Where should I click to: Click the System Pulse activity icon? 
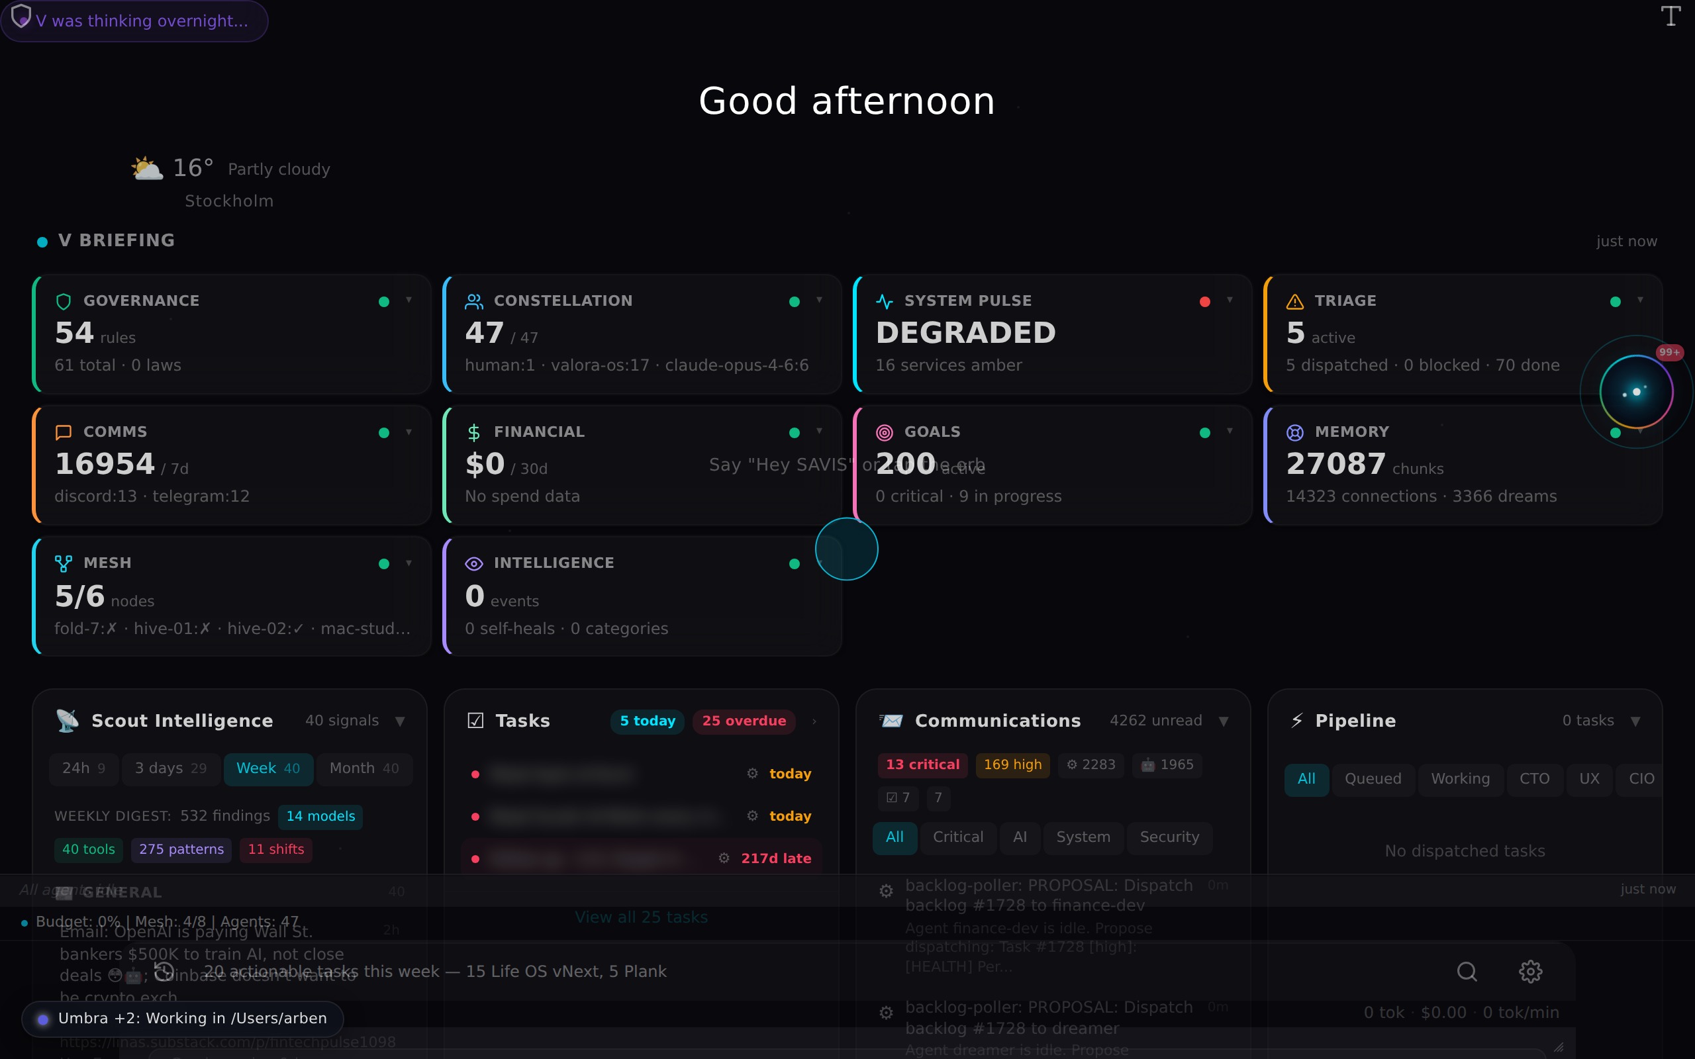[x=885, y=301]
